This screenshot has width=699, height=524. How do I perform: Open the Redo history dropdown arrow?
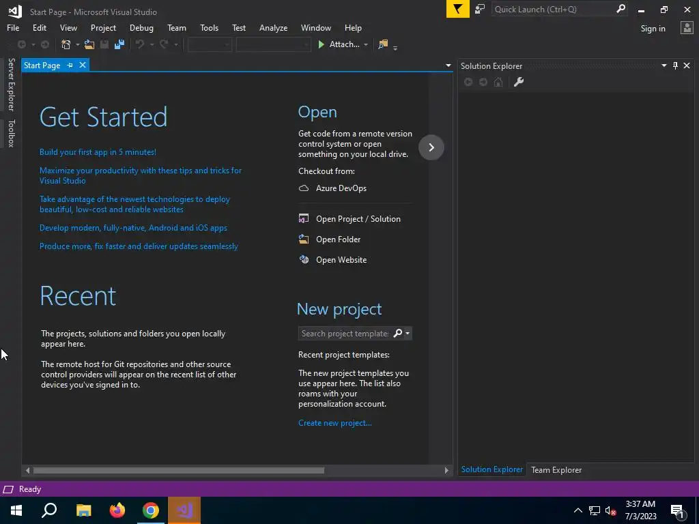176,44
